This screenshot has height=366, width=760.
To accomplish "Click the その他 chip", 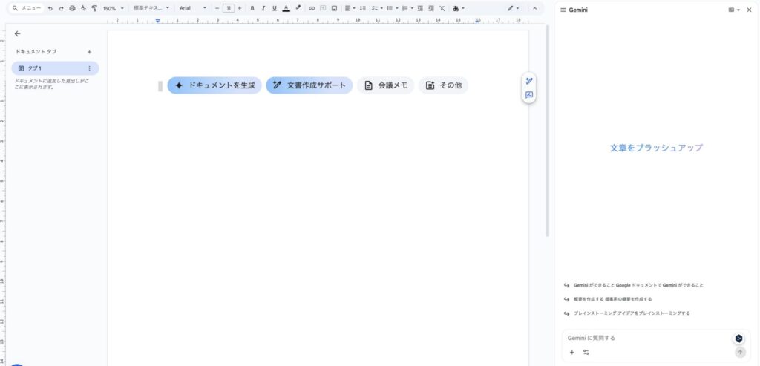I will (444, 85).
